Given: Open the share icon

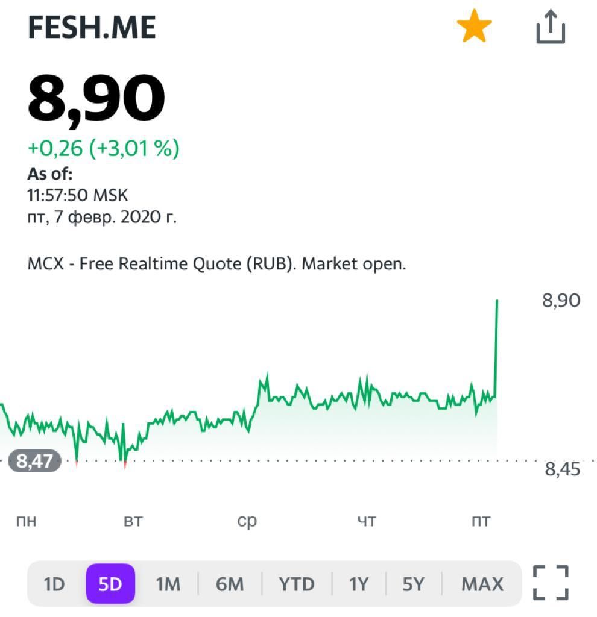Looking at the screenshot, I should [551, 27].
